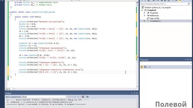
Task: Select the Properties folder in Solution Explorer
Action: coord(154,13)
